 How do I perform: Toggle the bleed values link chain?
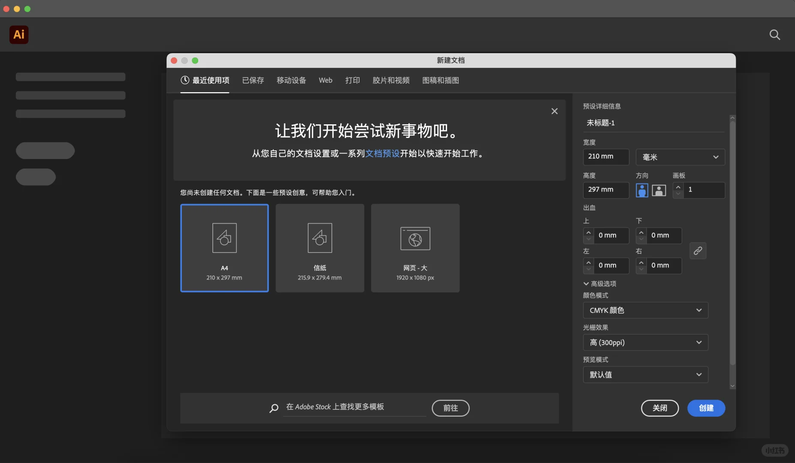(x=698, y=250)
